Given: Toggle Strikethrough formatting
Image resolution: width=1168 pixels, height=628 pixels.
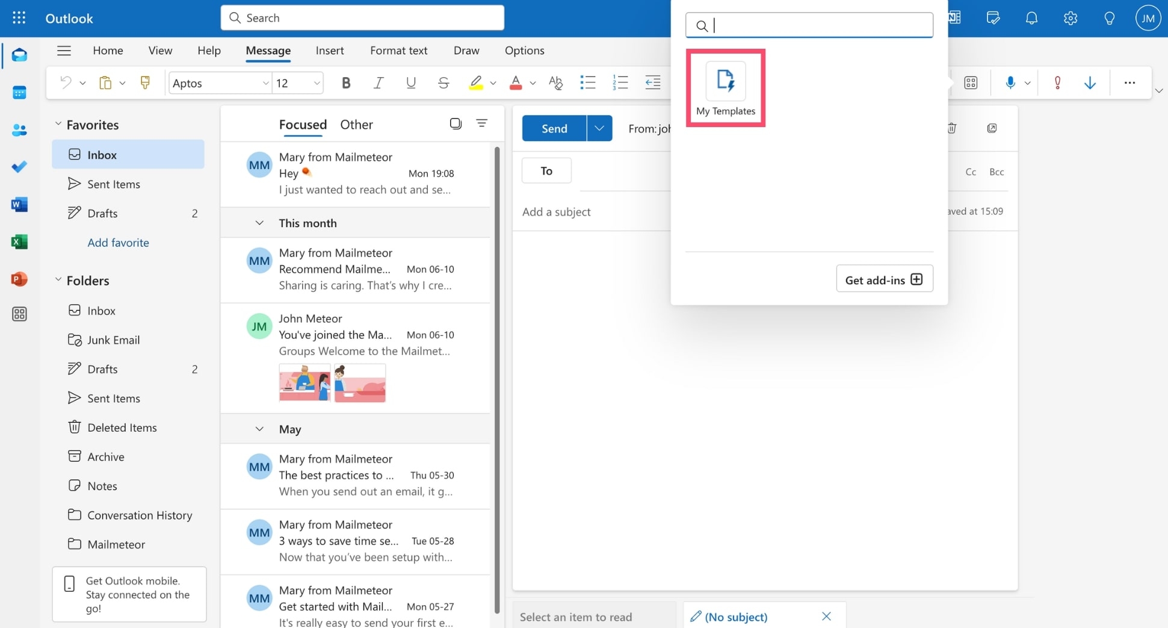Looking at the screenshot, I should coord(443,82).
